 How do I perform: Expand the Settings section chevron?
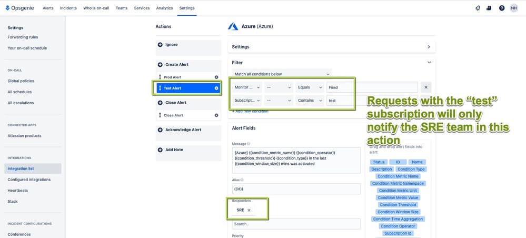(x=429, y=47)
